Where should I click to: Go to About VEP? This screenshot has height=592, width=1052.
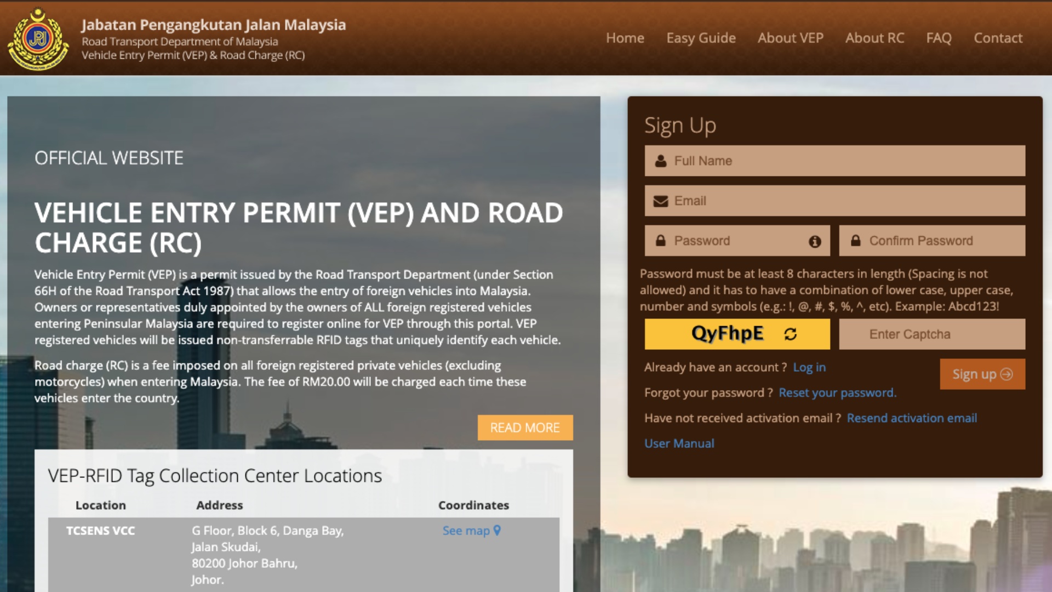[x=790, y=38]
